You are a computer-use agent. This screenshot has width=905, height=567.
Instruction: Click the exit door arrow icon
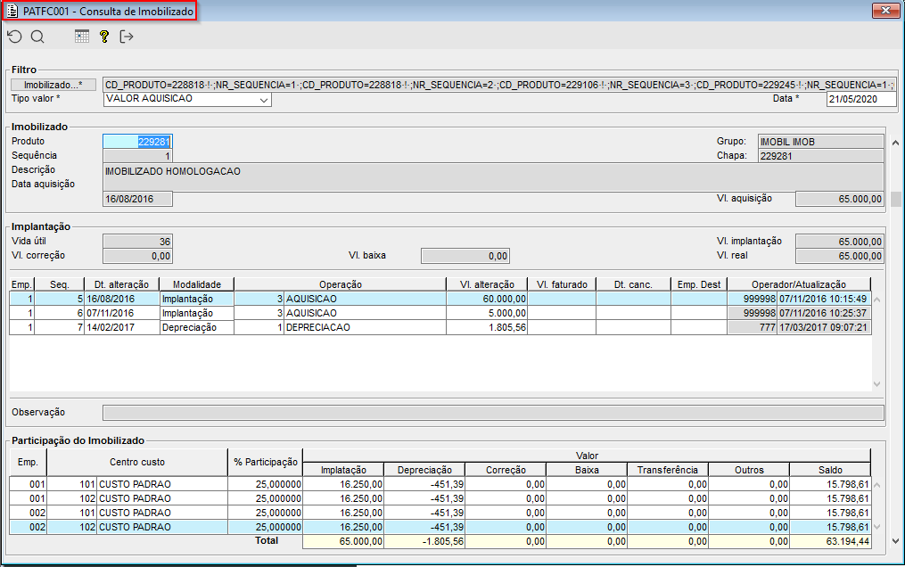pos(127,37)
